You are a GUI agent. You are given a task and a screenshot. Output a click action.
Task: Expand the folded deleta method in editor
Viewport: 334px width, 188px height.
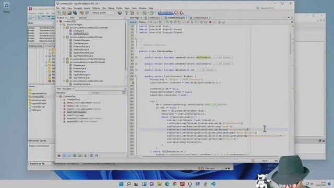click(x=136, y=70)
